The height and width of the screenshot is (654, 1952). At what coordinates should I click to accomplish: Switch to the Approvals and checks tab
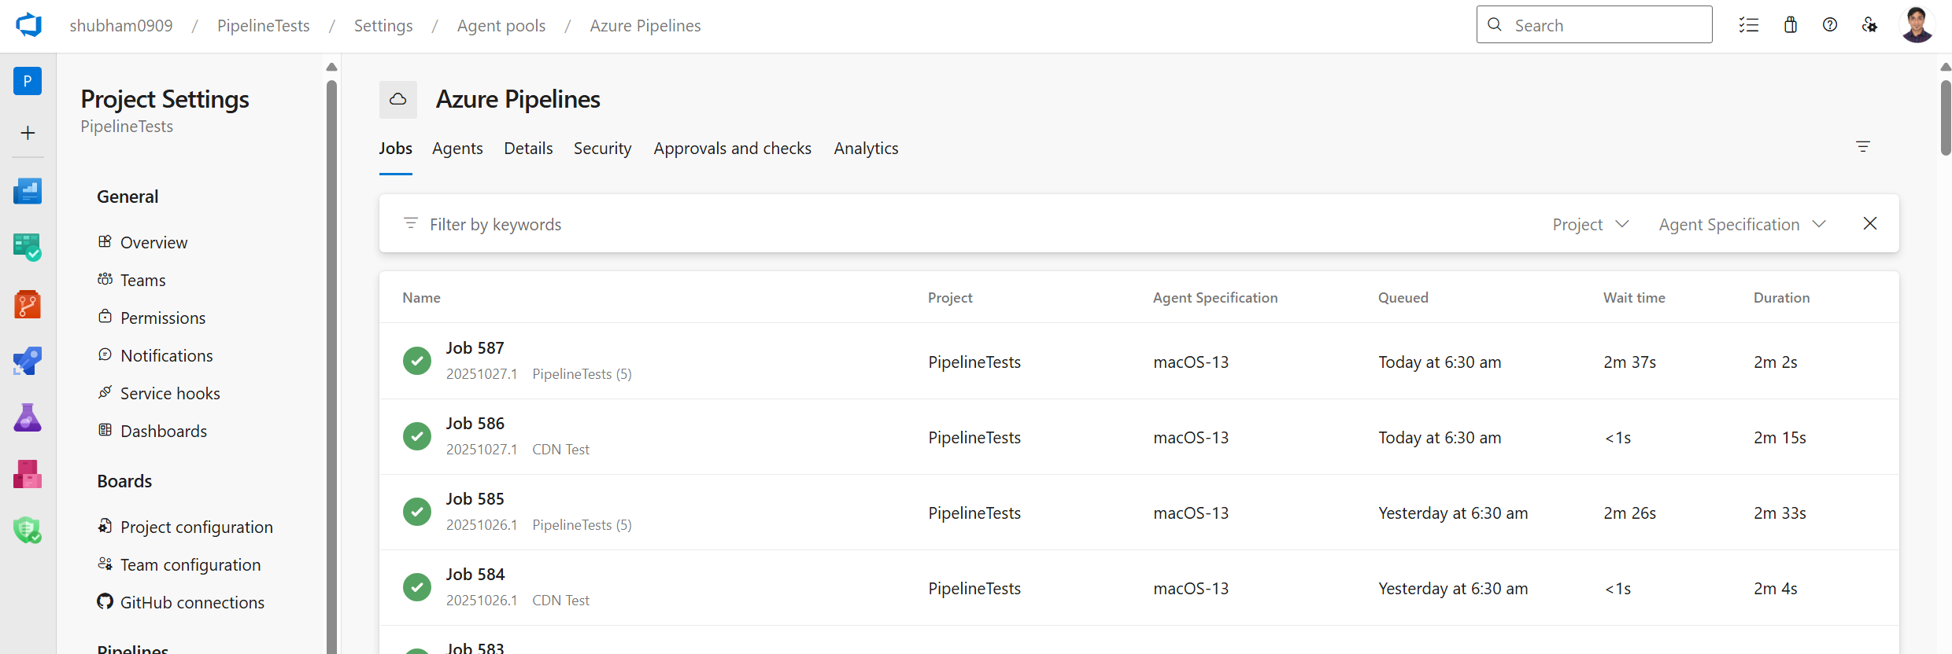click(732, 149)
